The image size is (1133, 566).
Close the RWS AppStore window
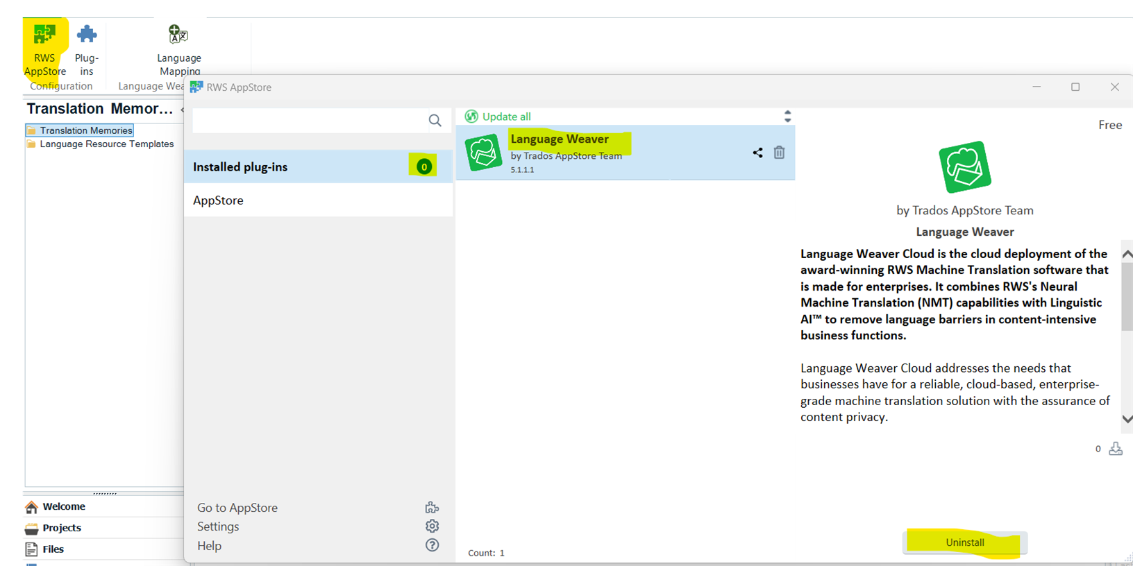pyautogui.click(x=1115, y=87)
